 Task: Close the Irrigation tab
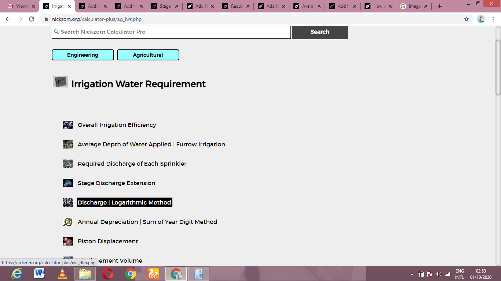pyautogui.click(x=69, y=6)
